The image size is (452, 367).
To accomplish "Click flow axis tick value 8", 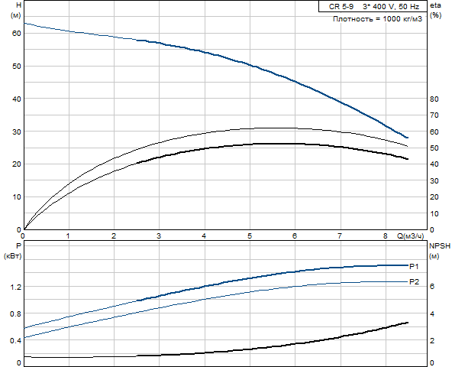I will click(x=386, y=236).
